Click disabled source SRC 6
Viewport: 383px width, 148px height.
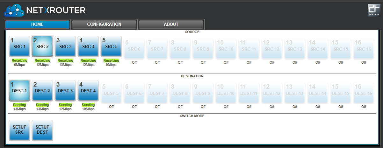[x=134, y=49]
